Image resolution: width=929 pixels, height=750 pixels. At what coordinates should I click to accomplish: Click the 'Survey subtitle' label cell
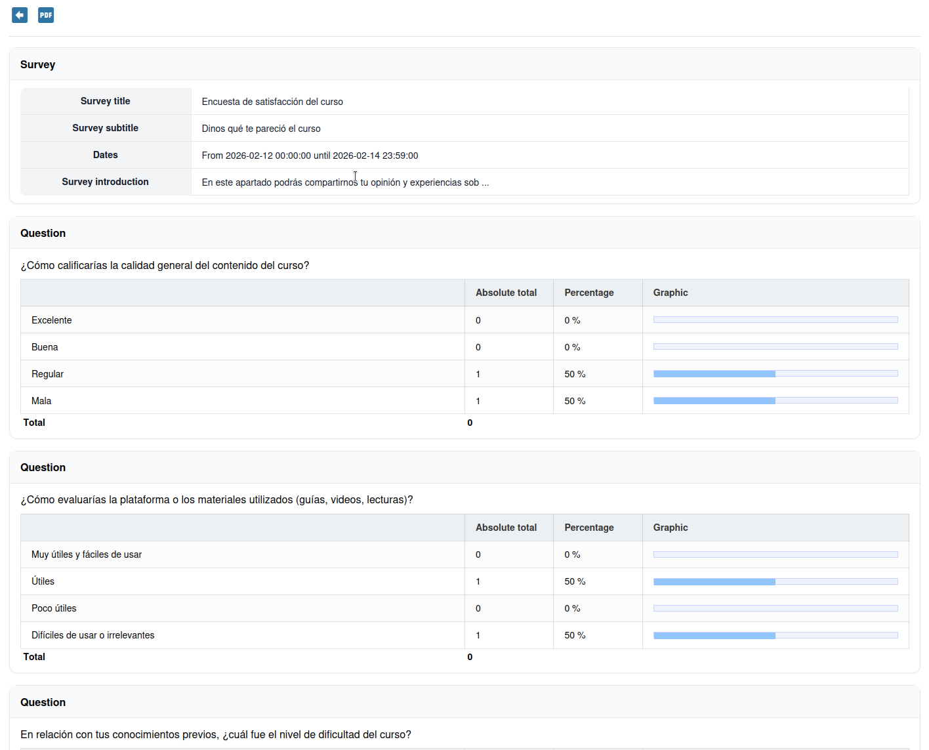click(x=106, y=128)
